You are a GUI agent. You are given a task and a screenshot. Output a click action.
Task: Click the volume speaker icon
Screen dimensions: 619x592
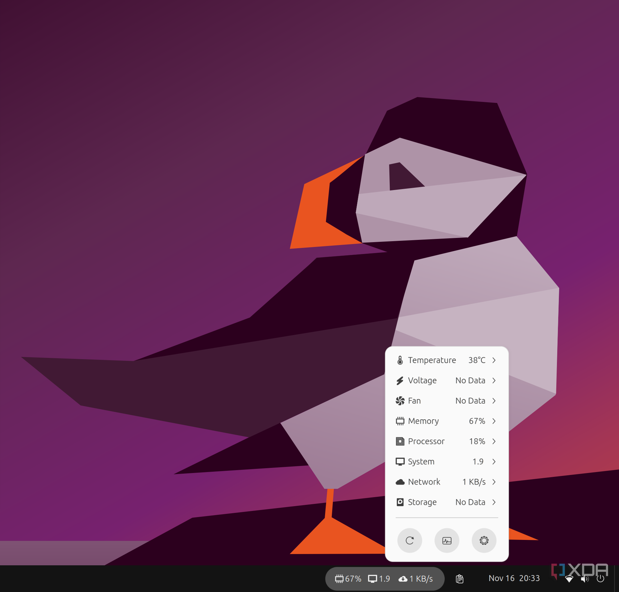click(x=585, y=579)
